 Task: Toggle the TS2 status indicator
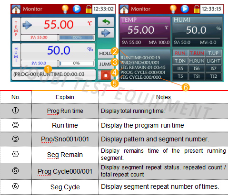(x=213, y=76)
